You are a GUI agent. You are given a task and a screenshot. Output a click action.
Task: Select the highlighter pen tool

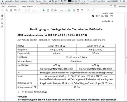tap(93, 10)
